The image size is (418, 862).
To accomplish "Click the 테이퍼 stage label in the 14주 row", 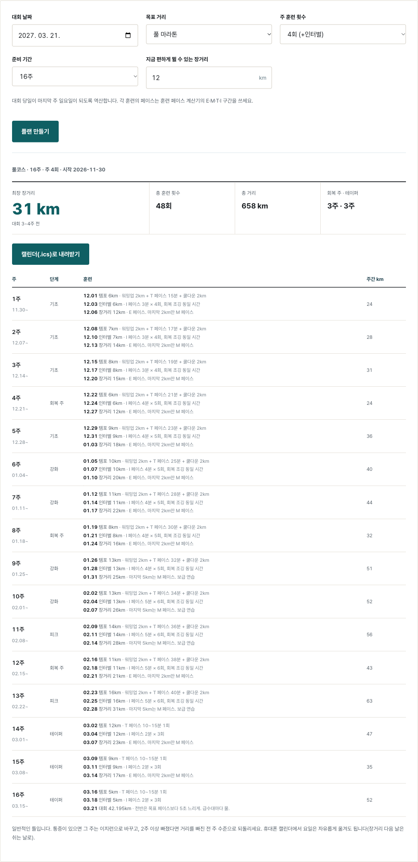I will (56, 734).
